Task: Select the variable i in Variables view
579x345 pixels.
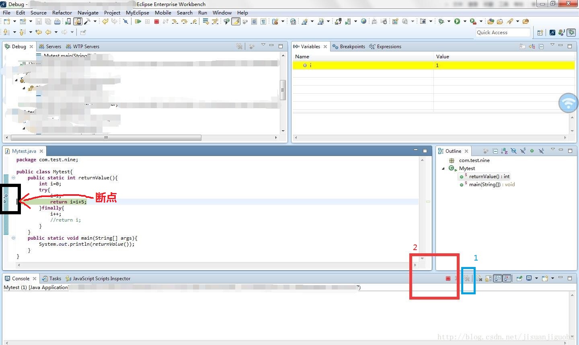Action: tap(311, 65)
